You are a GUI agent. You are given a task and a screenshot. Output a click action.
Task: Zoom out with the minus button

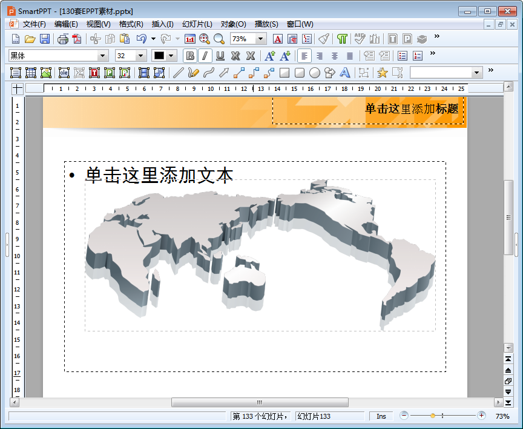[404, 416]
